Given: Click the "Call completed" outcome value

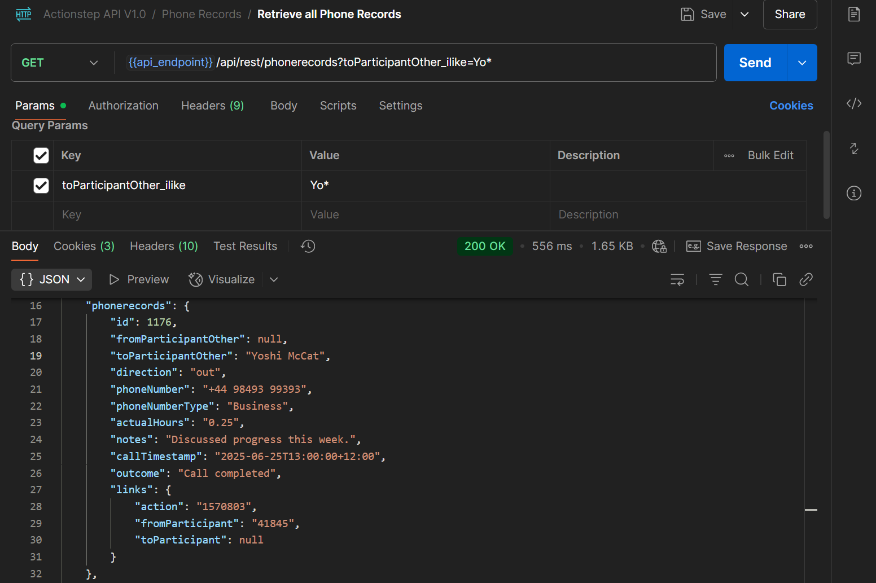Looking at the screenshot, I should [227, 474].
